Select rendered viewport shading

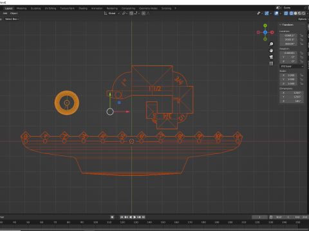click(x=304, y=13)
